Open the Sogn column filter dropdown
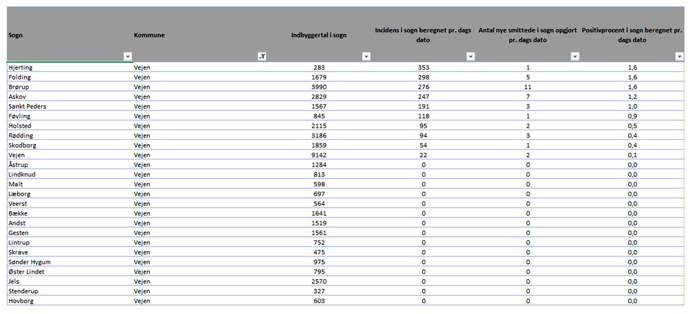Screen dimensions: 693x314 (128, 57)
